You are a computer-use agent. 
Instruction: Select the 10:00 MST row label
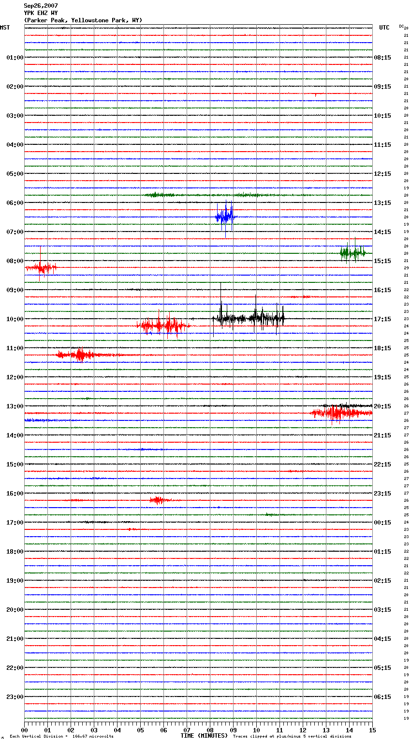pyautogui.click(x=15, y=319)
